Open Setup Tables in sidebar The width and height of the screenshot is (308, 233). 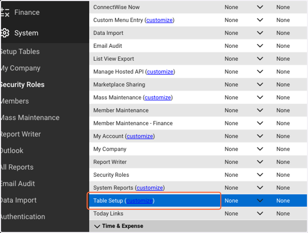(x=20, y=52)
